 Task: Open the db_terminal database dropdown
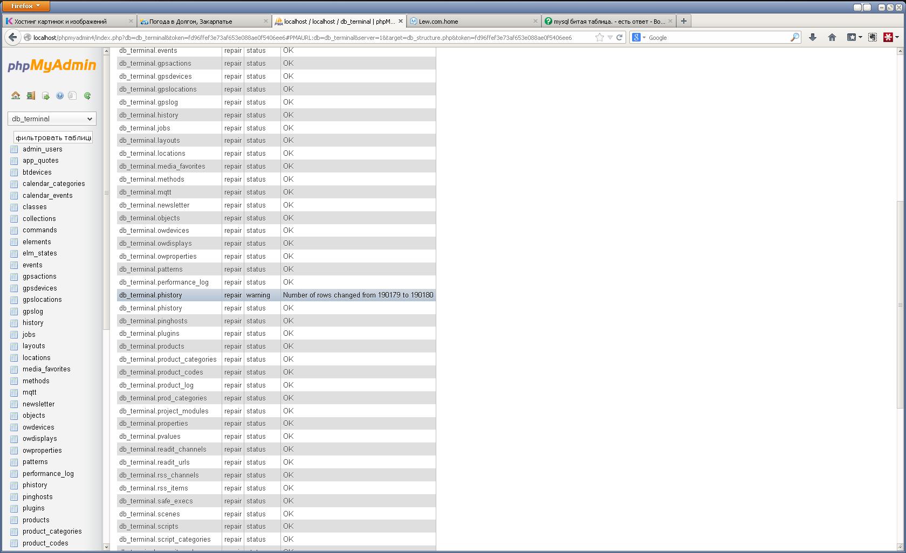52,119
